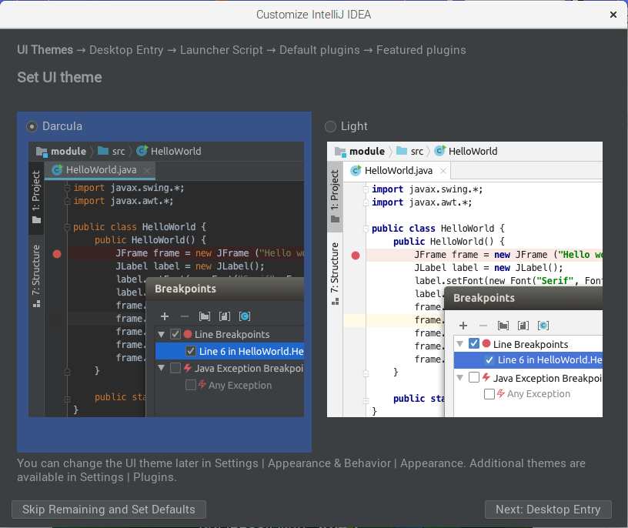Click the remove minus icon in Light Breakpoints panel
Viewport: 628px width, 528px height.
coord(483,326)
